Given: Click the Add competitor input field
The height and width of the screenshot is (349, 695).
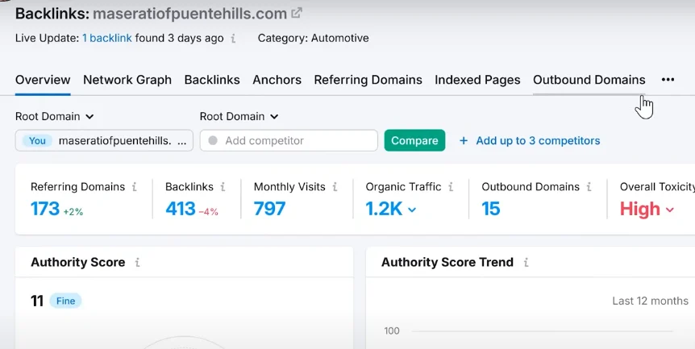Looking at the screenshot, I should pyautogui.click(x=289, y=140).
